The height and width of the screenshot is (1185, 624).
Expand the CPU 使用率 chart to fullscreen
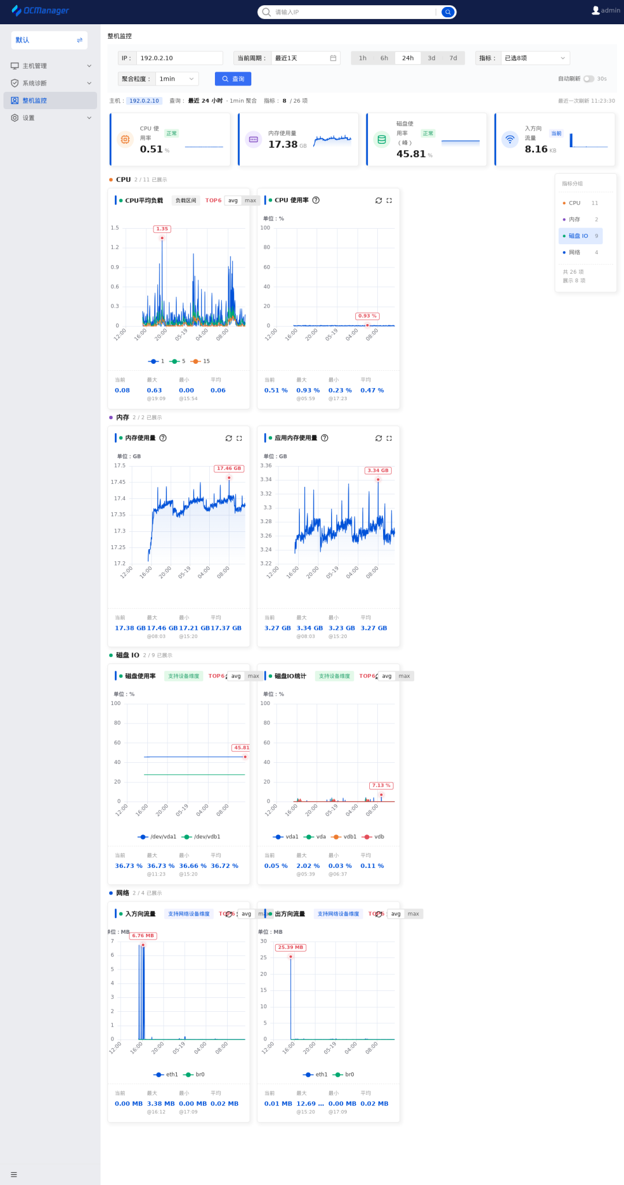point(389,200)
